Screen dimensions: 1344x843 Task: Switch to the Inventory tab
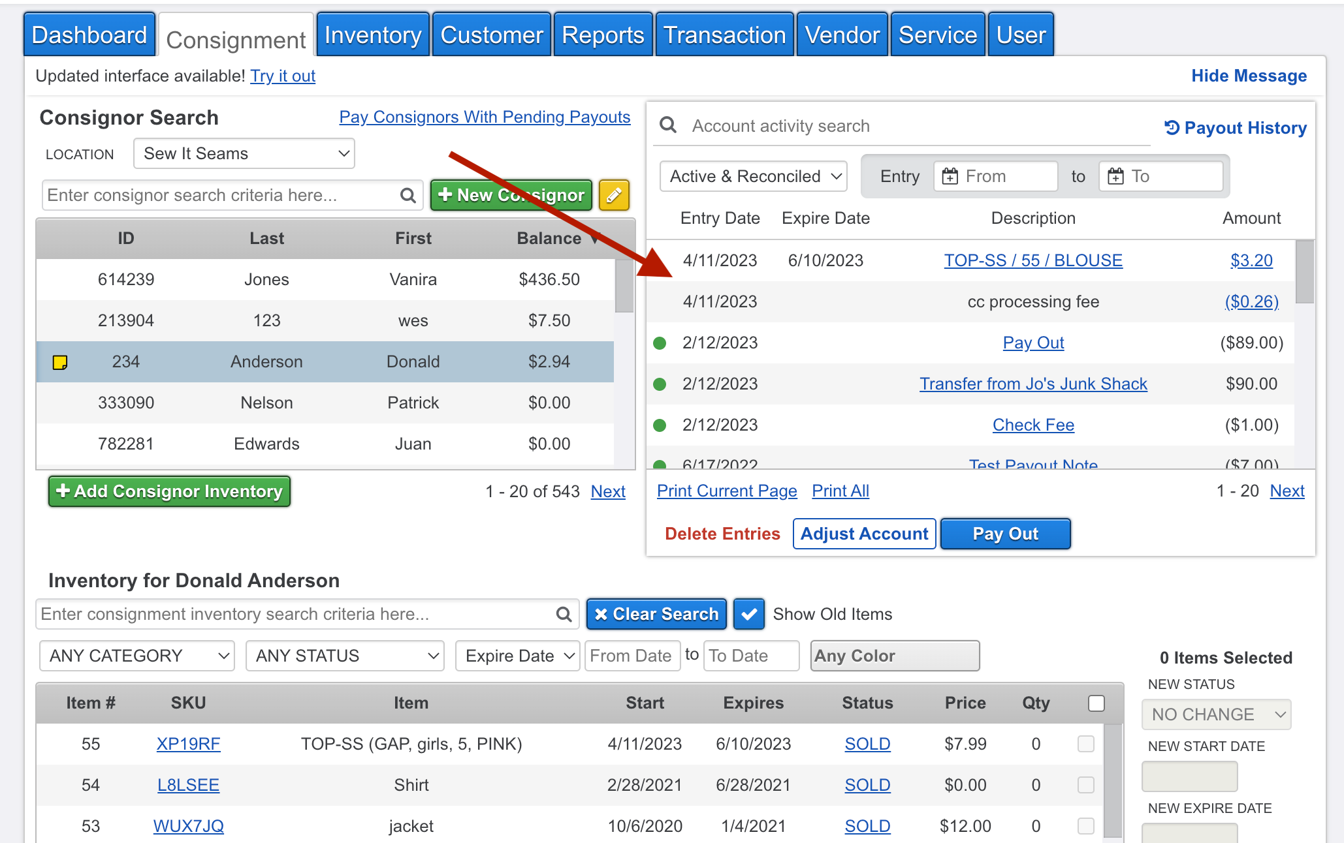click(373, 35)
